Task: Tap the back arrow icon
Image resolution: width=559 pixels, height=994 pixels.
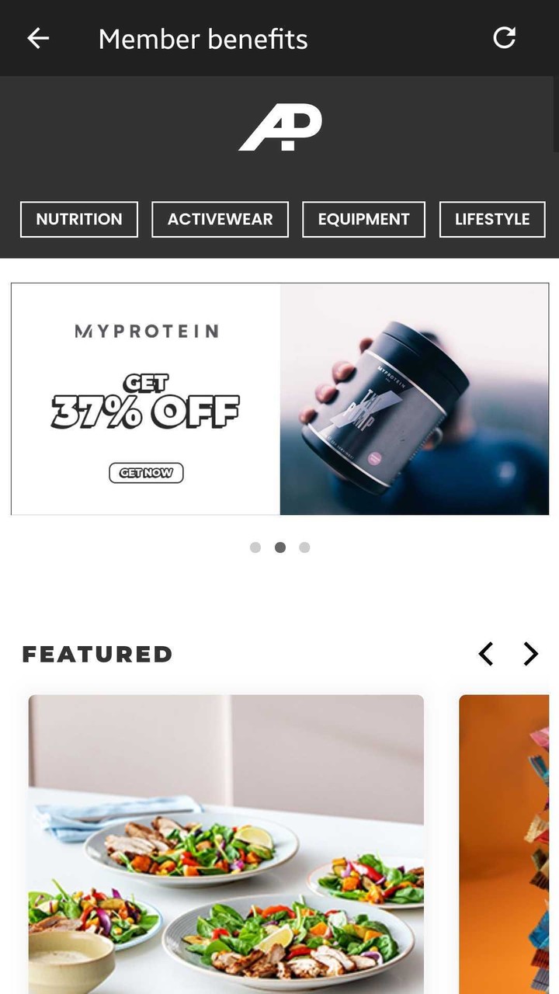Action: [x=38, y=38]
